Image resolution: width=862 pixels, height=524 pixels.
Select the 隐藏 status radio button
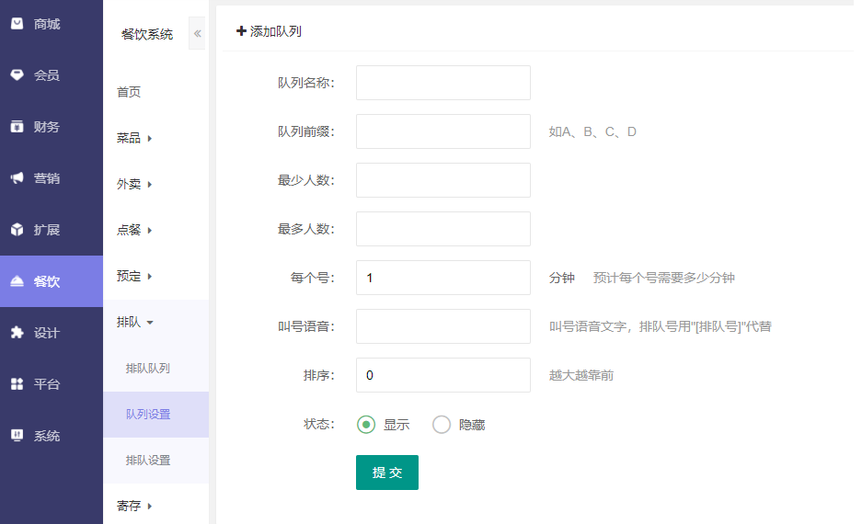[x=442, y=425]
